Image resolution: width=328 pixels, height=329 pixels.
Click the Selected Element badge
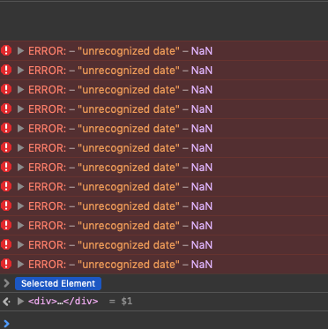coord(58,283)
